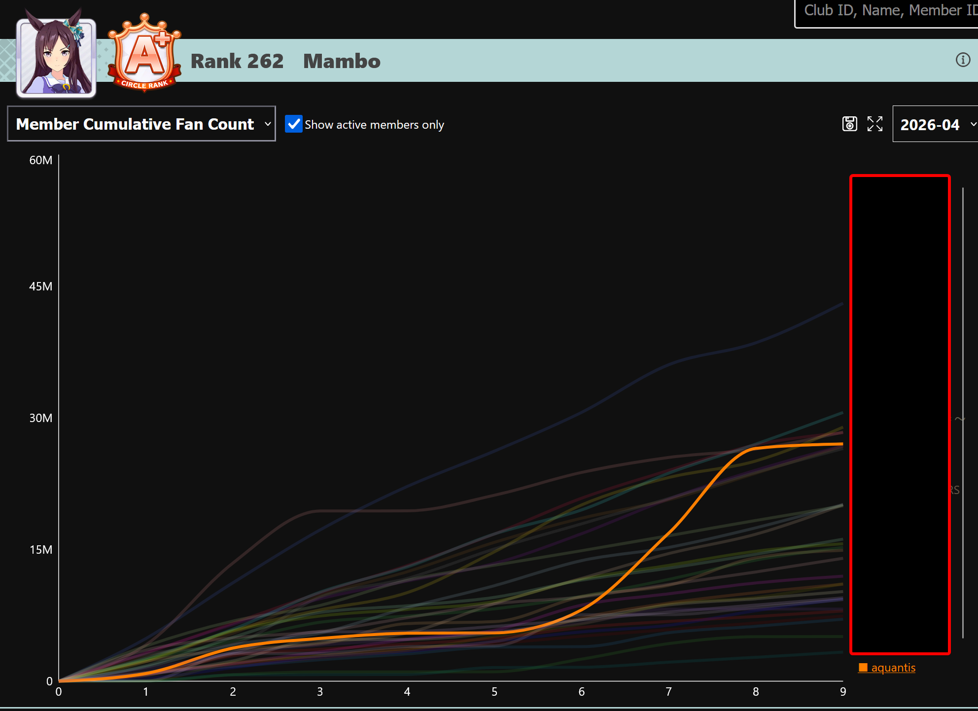The image size is (978, 711).
Task: Click the Mambo club name heading
Action: [342, 61]
